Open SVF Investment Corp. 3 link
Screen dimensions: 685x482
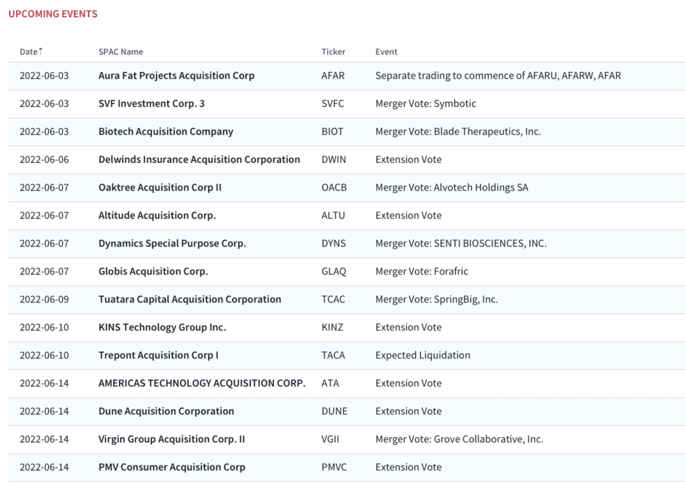[152, 103]
